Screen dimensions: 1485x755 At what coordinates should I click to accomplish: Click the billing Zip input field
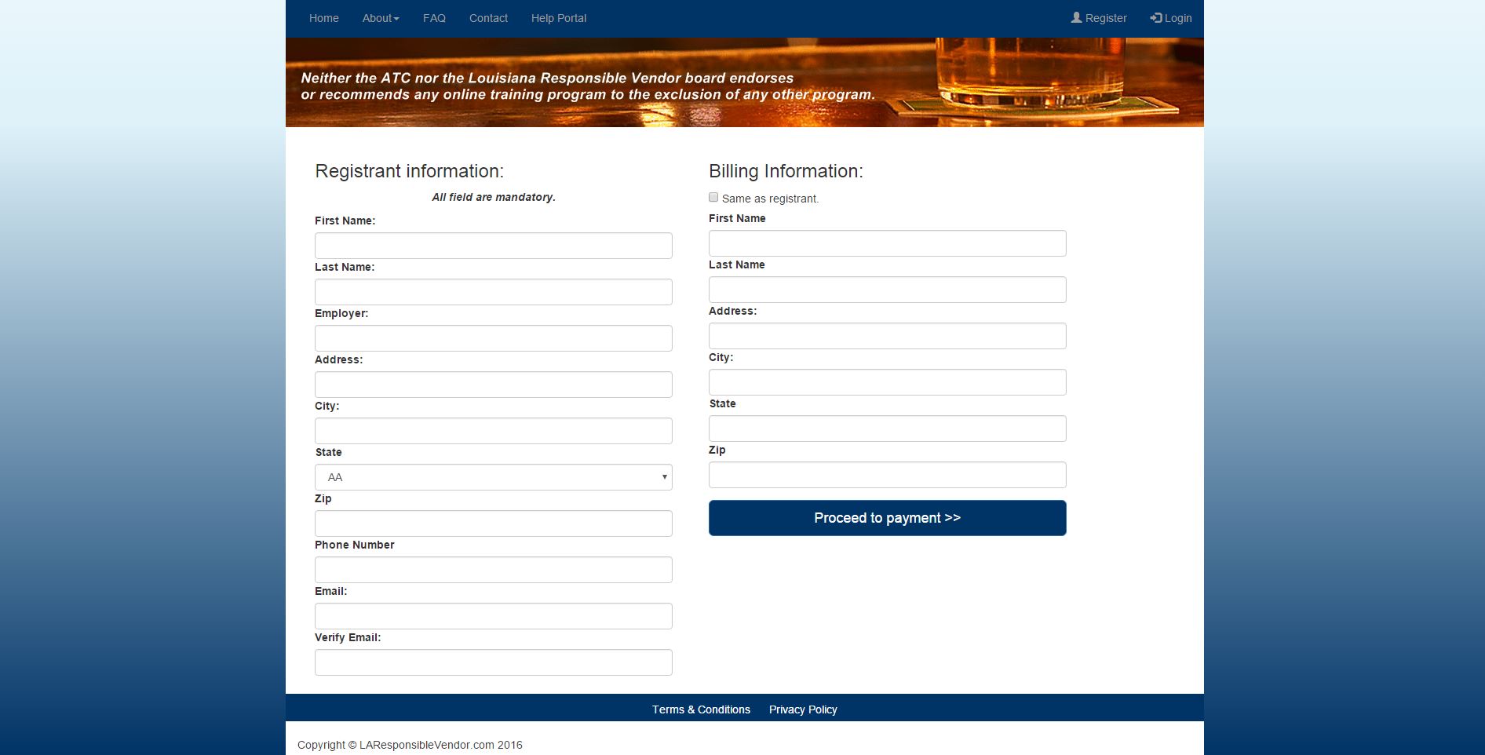pos(887,475)
